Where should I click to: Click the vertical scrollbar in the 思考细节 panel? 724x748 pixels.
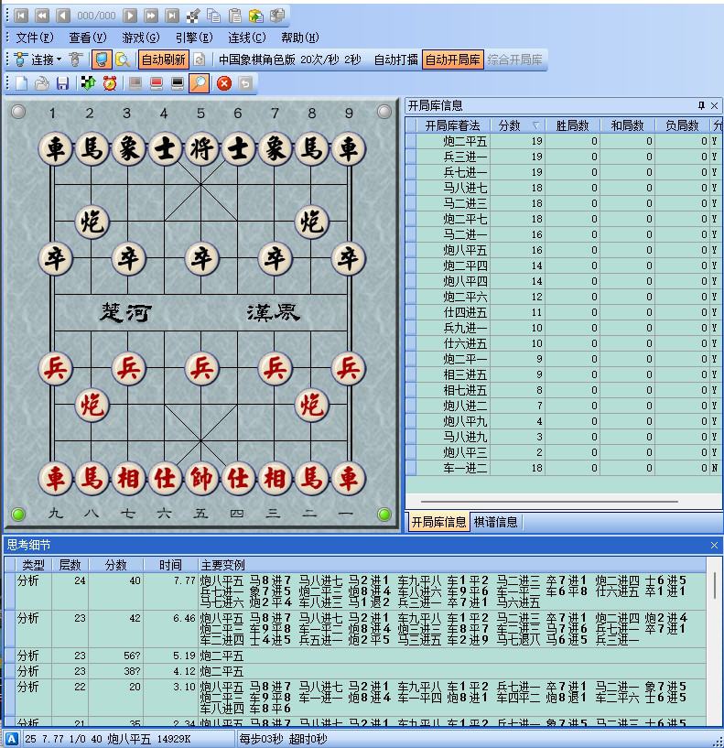pyautogui.click(x=714, y=585)
